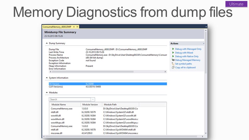Screen dimensions: 249x140
Task: Click green arrow beside Debug with Mixed
Action: click(173, 53)
